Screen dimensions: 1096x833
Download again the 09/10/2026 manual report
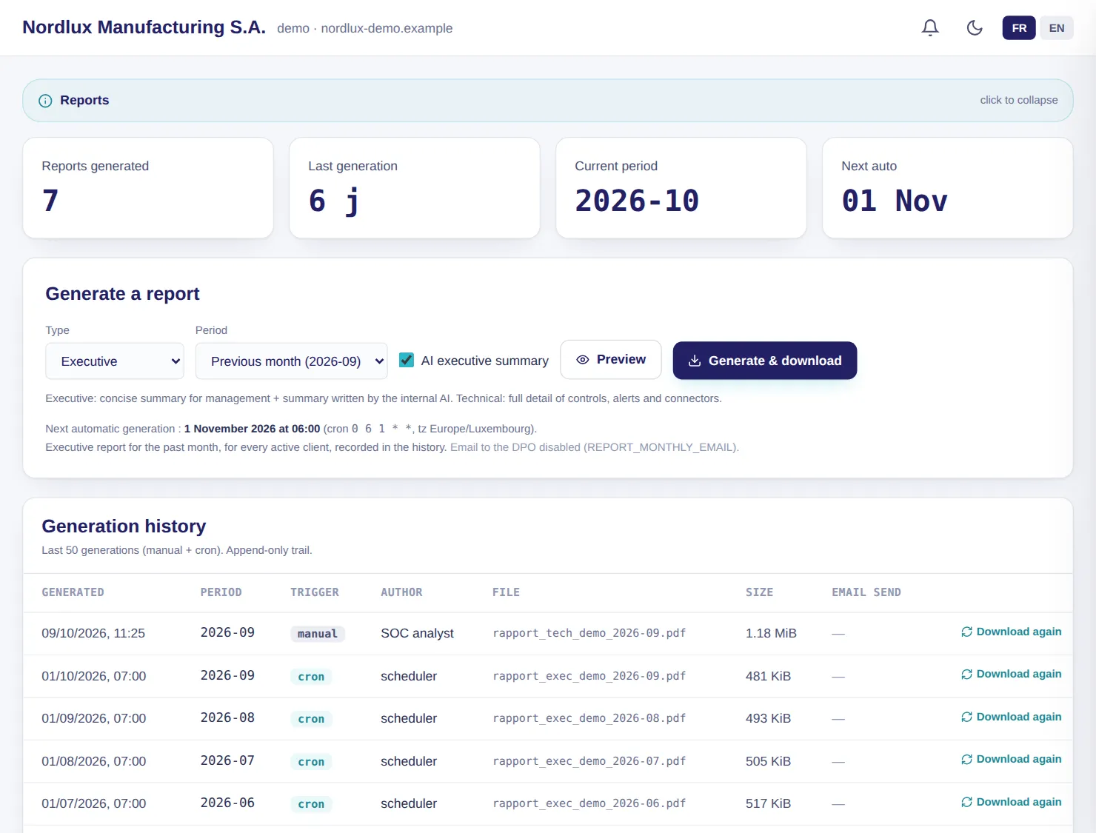coord(1012,632)
